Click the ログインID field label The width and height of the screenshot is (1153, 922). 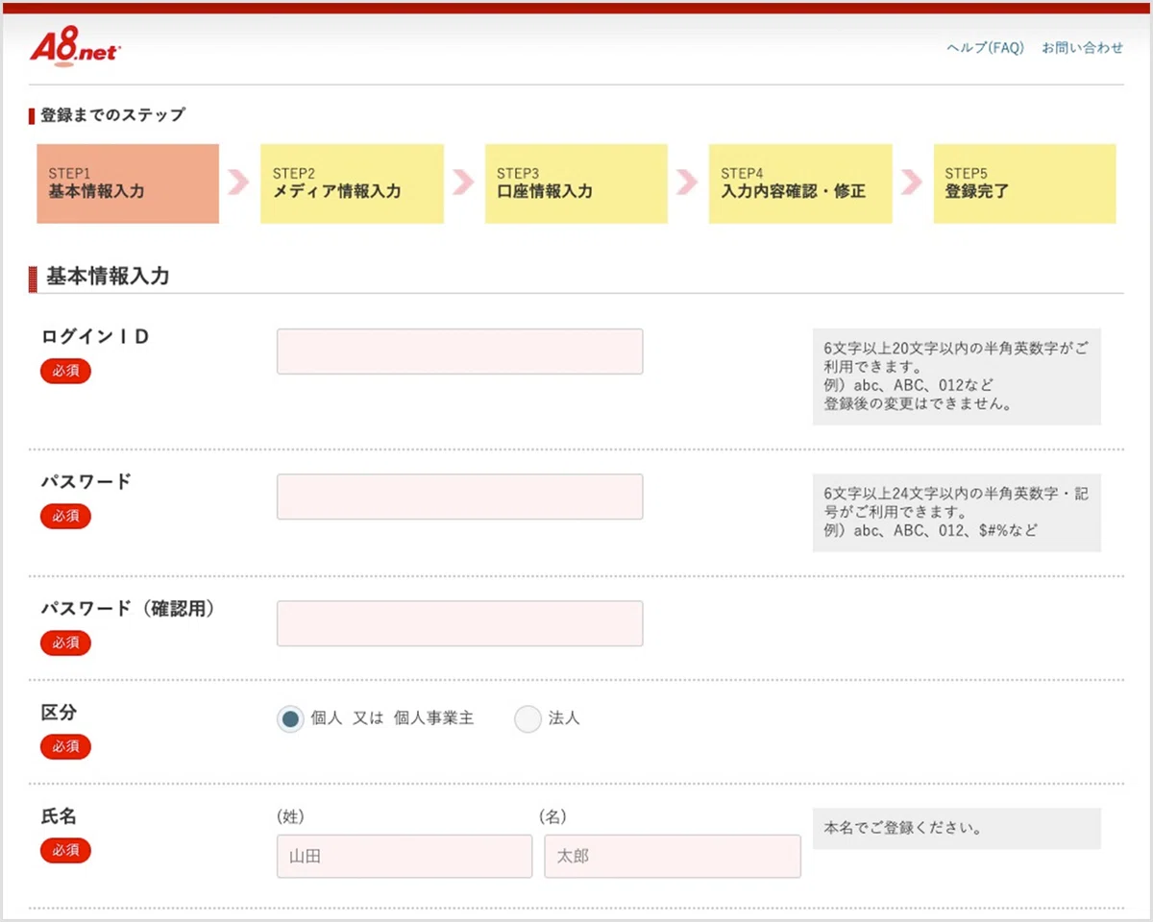[x=95, y=337]
